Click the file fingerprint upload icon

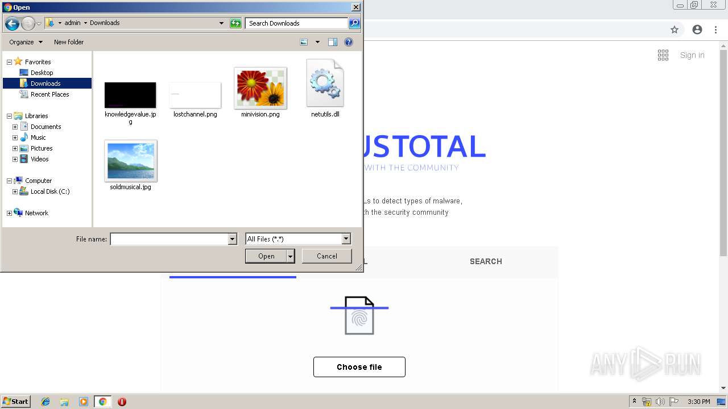(x=359, y=315)
